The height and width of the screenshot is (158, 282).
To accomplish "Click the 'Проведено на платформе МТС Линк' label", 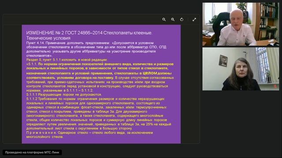I will point(32,152).
